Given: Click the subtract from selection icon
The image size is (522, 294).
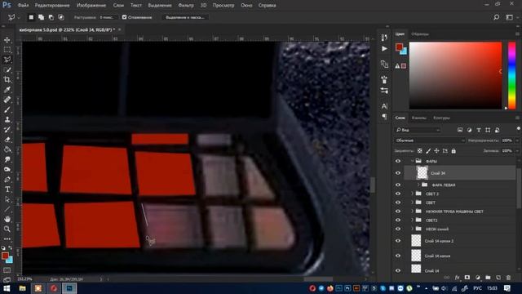Looking at the screenshot, I should tap(51, 17).
